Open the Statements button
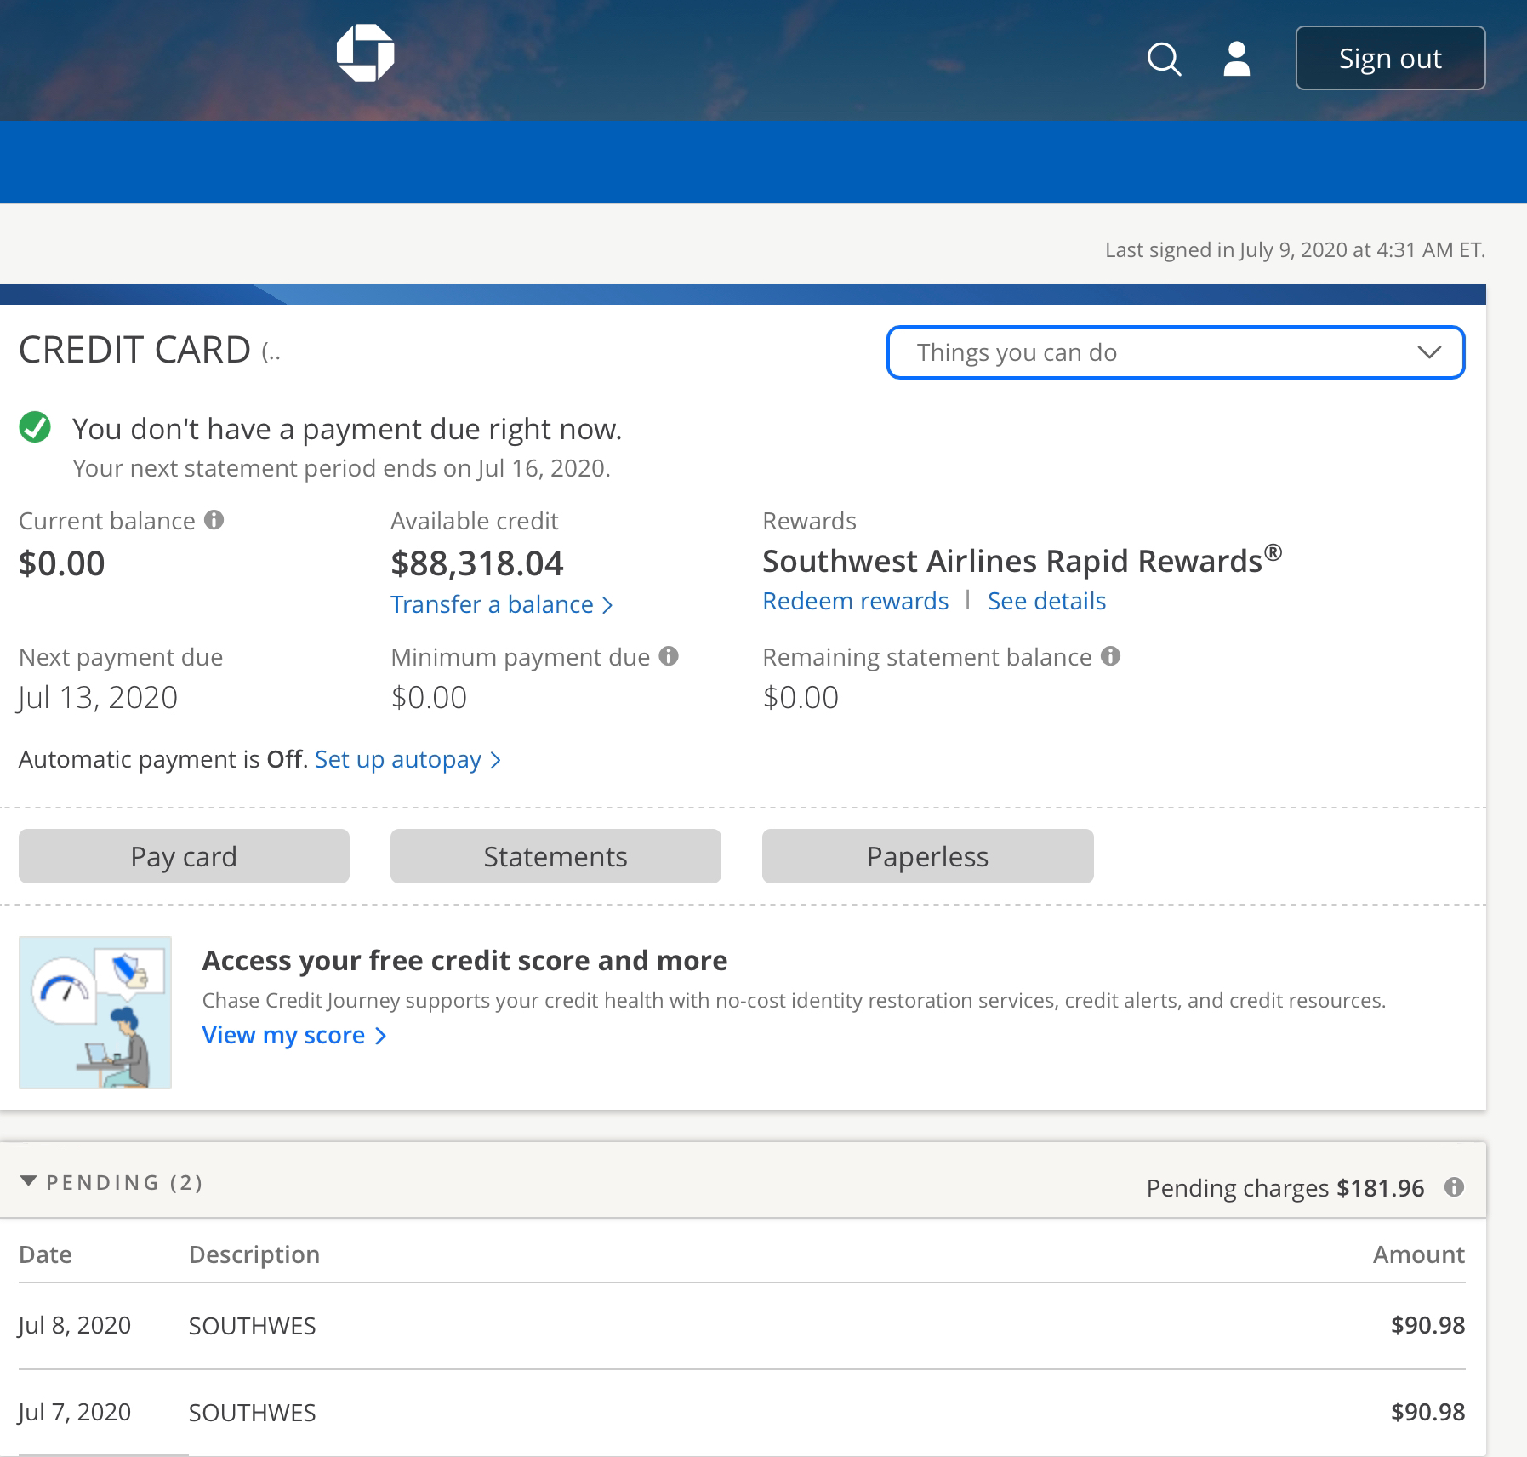 (x=556, y=856)
